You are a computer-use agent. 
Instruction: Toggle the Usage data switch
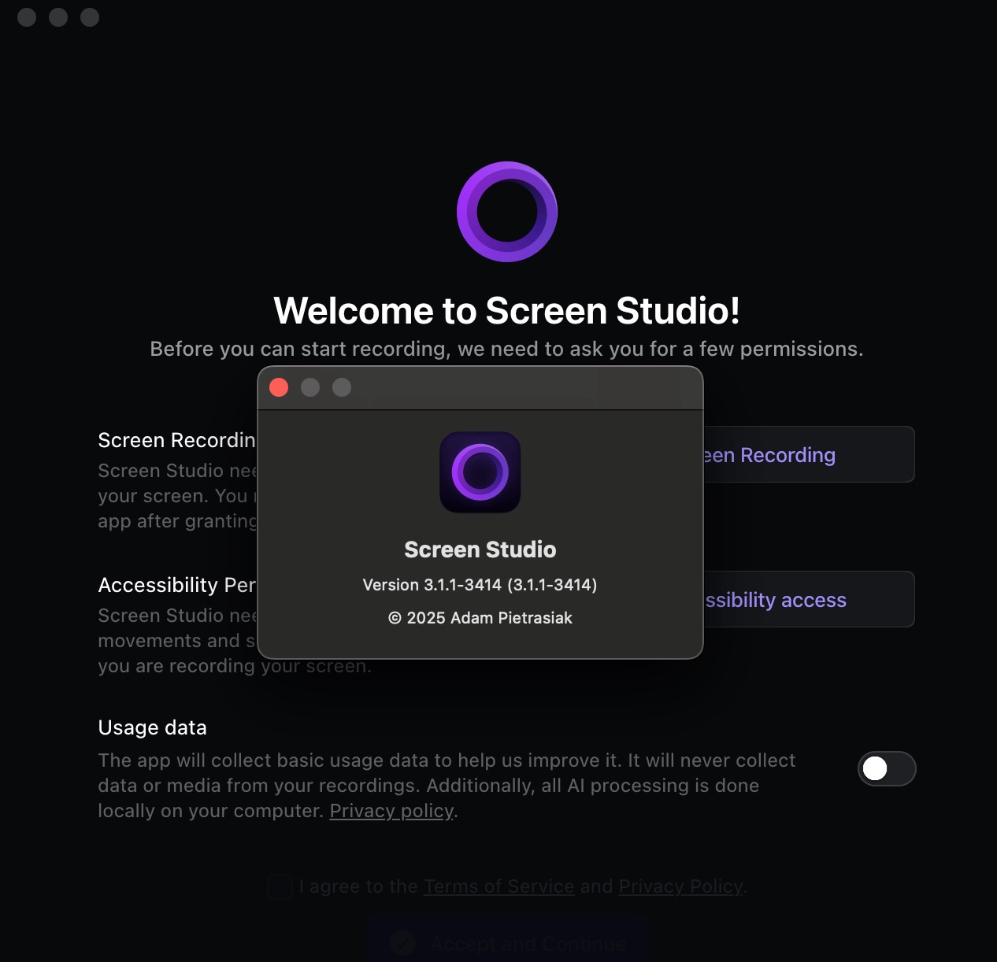pos(887,768)
